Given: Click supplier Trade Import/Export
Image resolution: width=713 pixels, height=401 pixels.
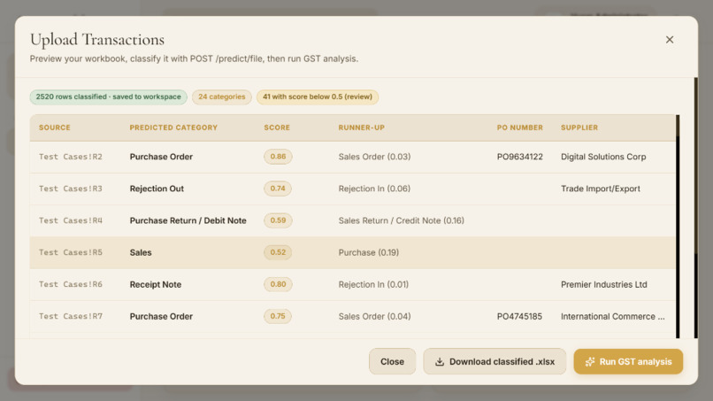Looking at the screenshot, I should tap(601, 189).
